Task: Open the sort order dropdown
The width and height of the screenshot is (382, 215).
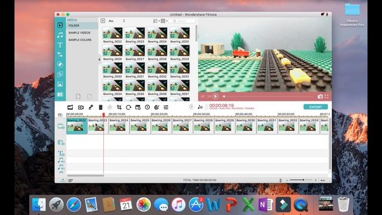Action: (x=156, y=21)
